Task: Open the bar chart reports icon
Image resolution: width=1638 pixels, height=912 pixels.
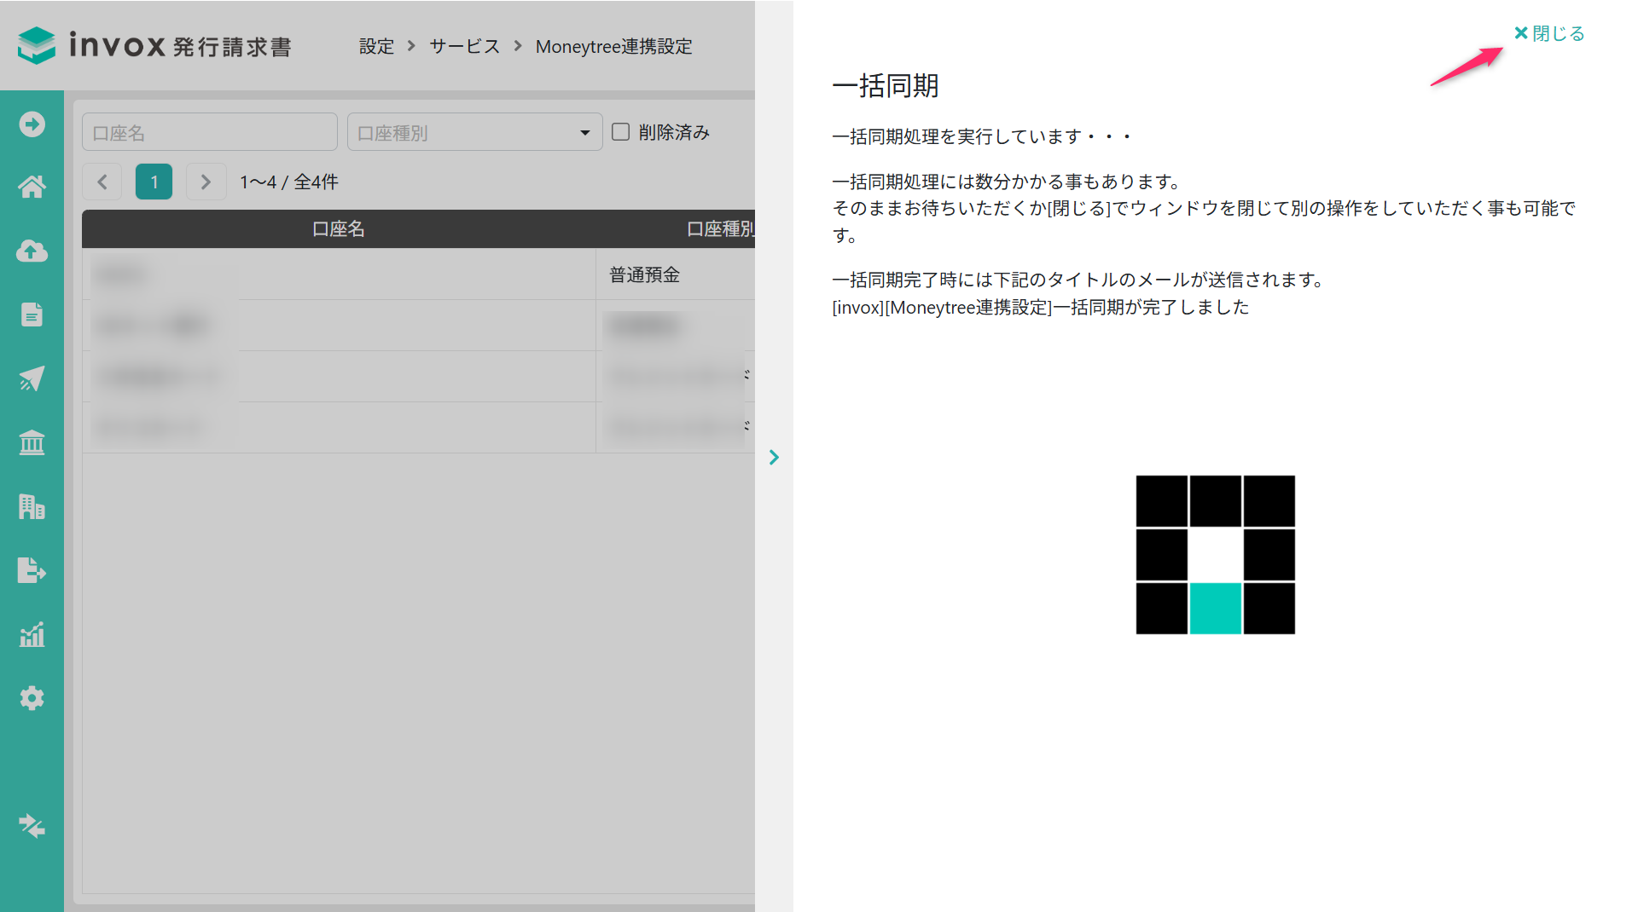Action: click(32, 634)
